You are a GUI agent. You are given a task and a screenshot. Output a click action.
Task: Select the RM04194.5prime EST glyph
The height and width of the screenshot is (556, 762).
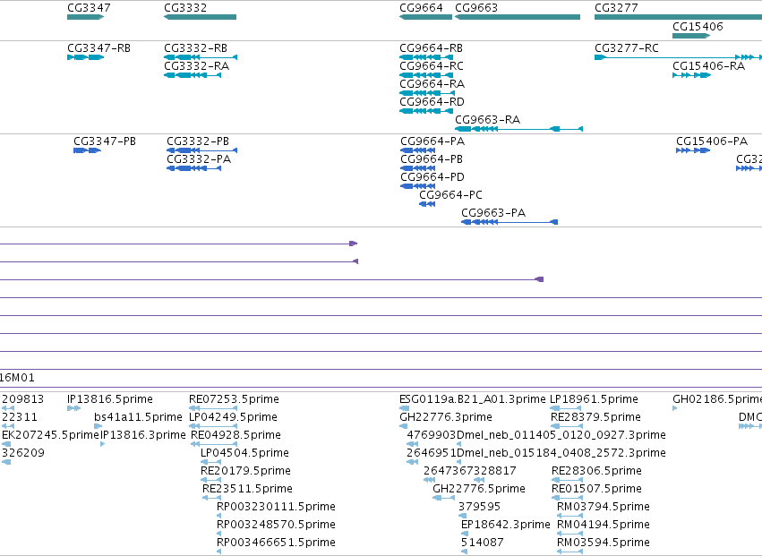point(569,534)
